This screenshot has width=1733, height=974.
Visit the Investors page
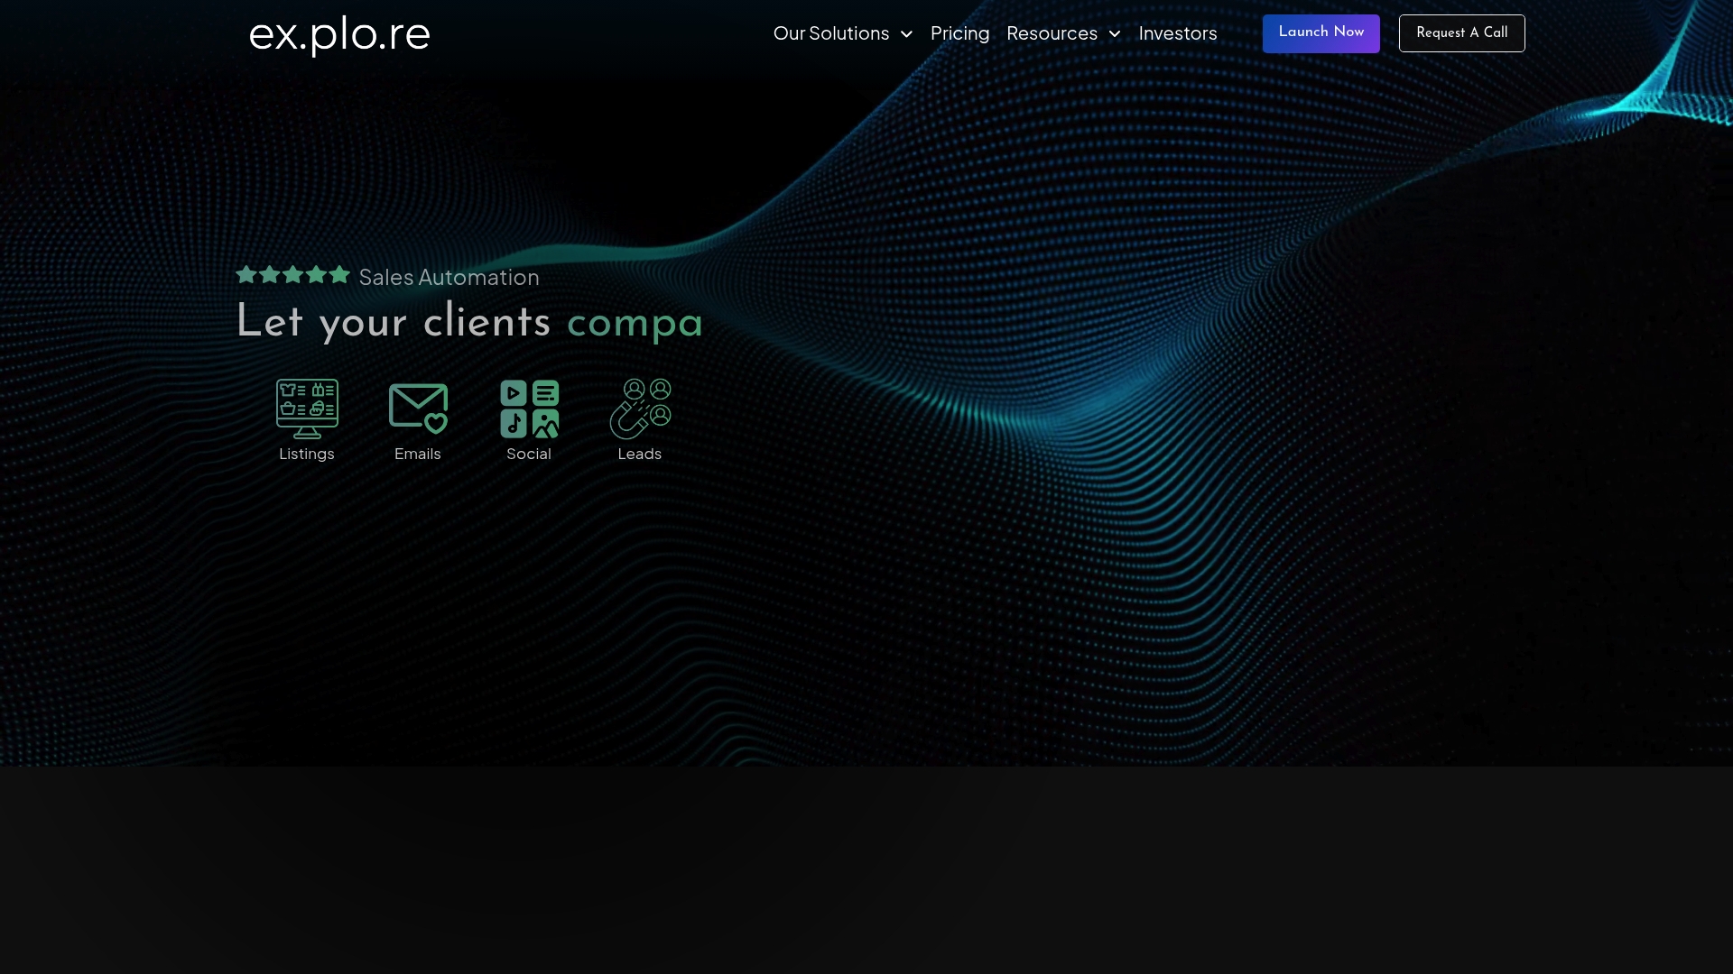(1178, 33)
